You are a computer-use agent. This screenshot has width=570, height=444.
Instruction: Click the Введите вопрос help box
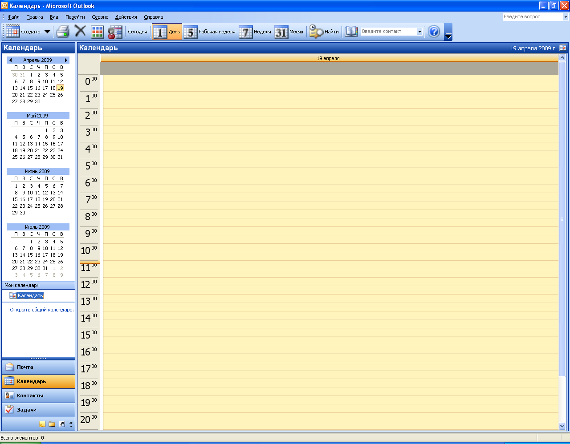(x=533, y=17)
